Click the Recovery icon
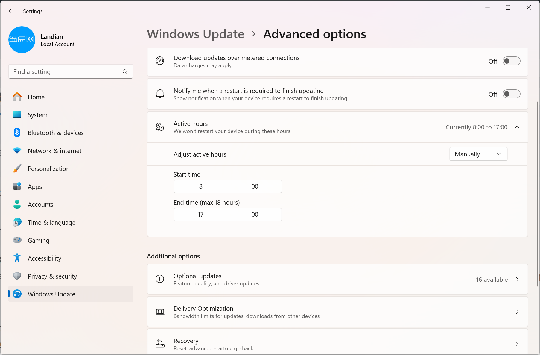Image resolution: width=540 pixels, height=355 pixels. click(x=160, y=344)
